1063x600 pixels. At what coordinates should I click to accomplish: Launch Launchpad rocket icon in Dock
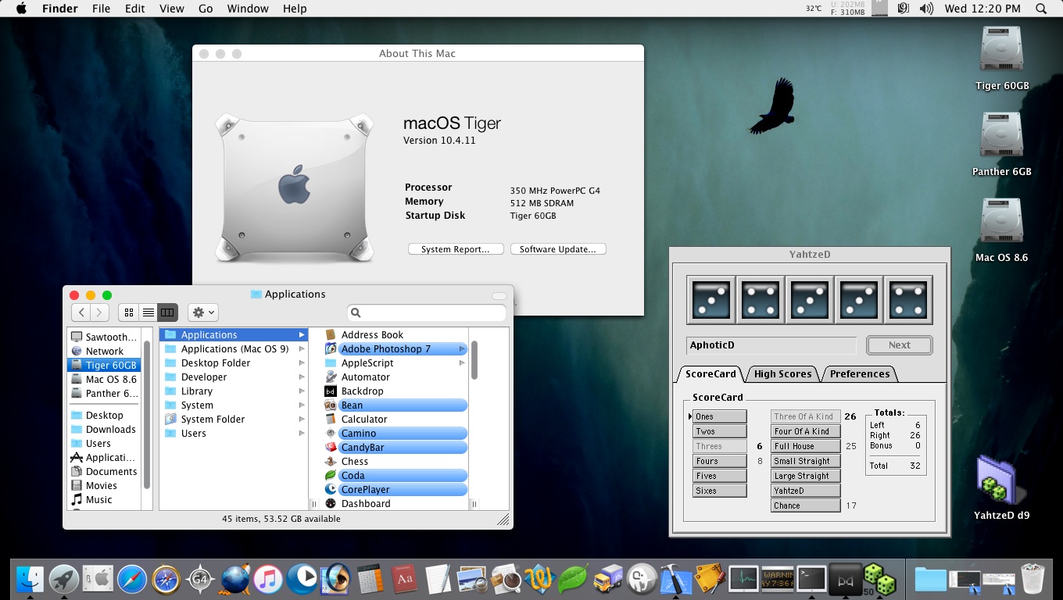pos(64,579)
